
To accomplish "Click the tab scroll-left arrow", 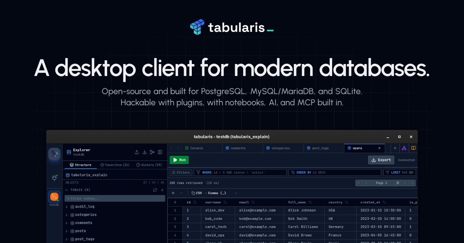I will click(171, 148).
